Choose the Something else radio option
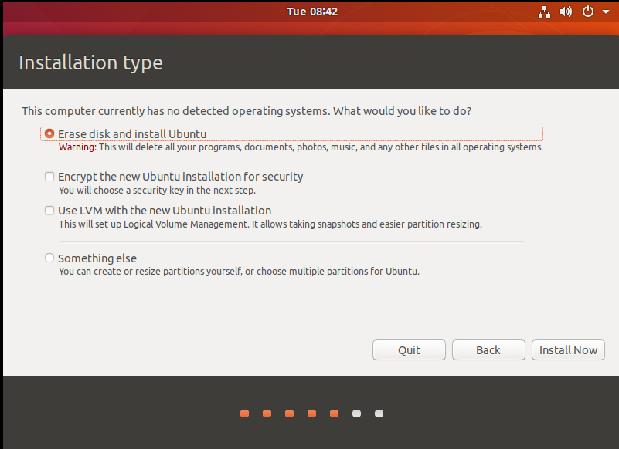The height and width of the screenshot is (449, 619). (49, 258)
